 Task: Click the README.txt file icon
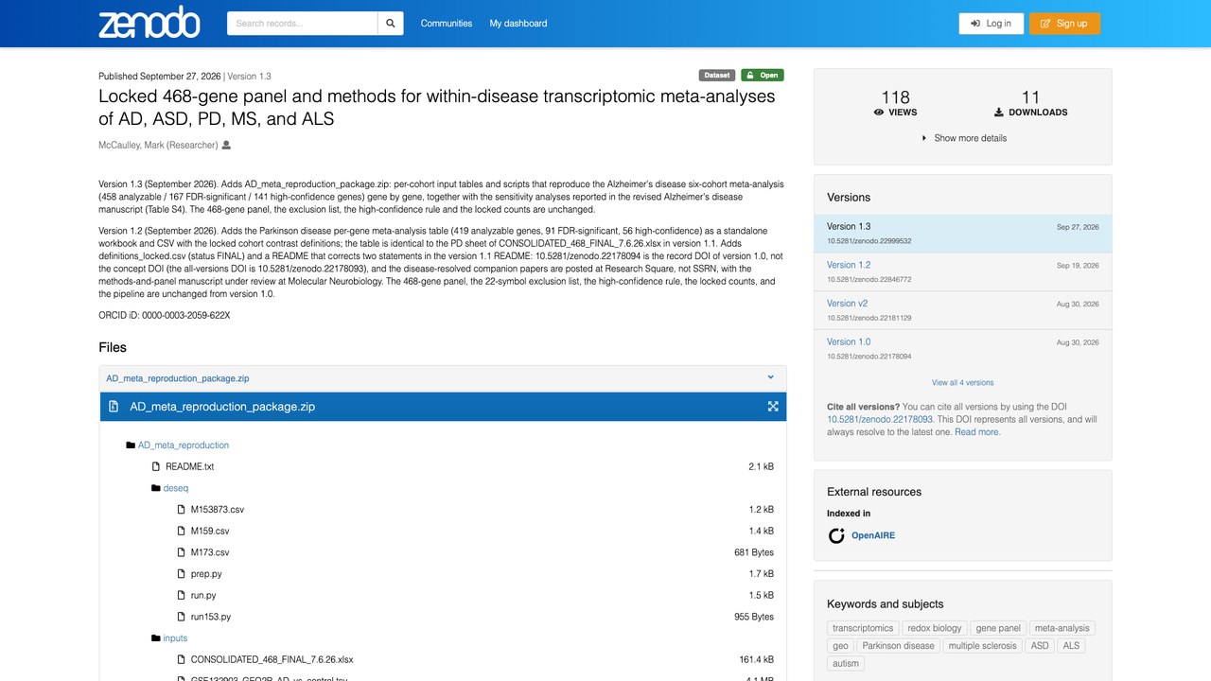pyautogui.click(x=156, y=466)
